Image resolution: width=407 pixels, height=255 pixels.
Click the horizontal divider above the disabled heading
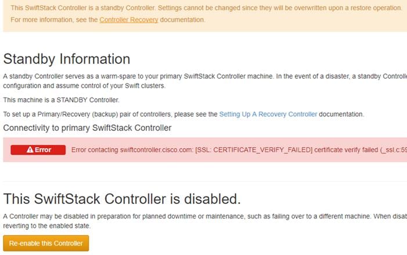pos(205,181)
